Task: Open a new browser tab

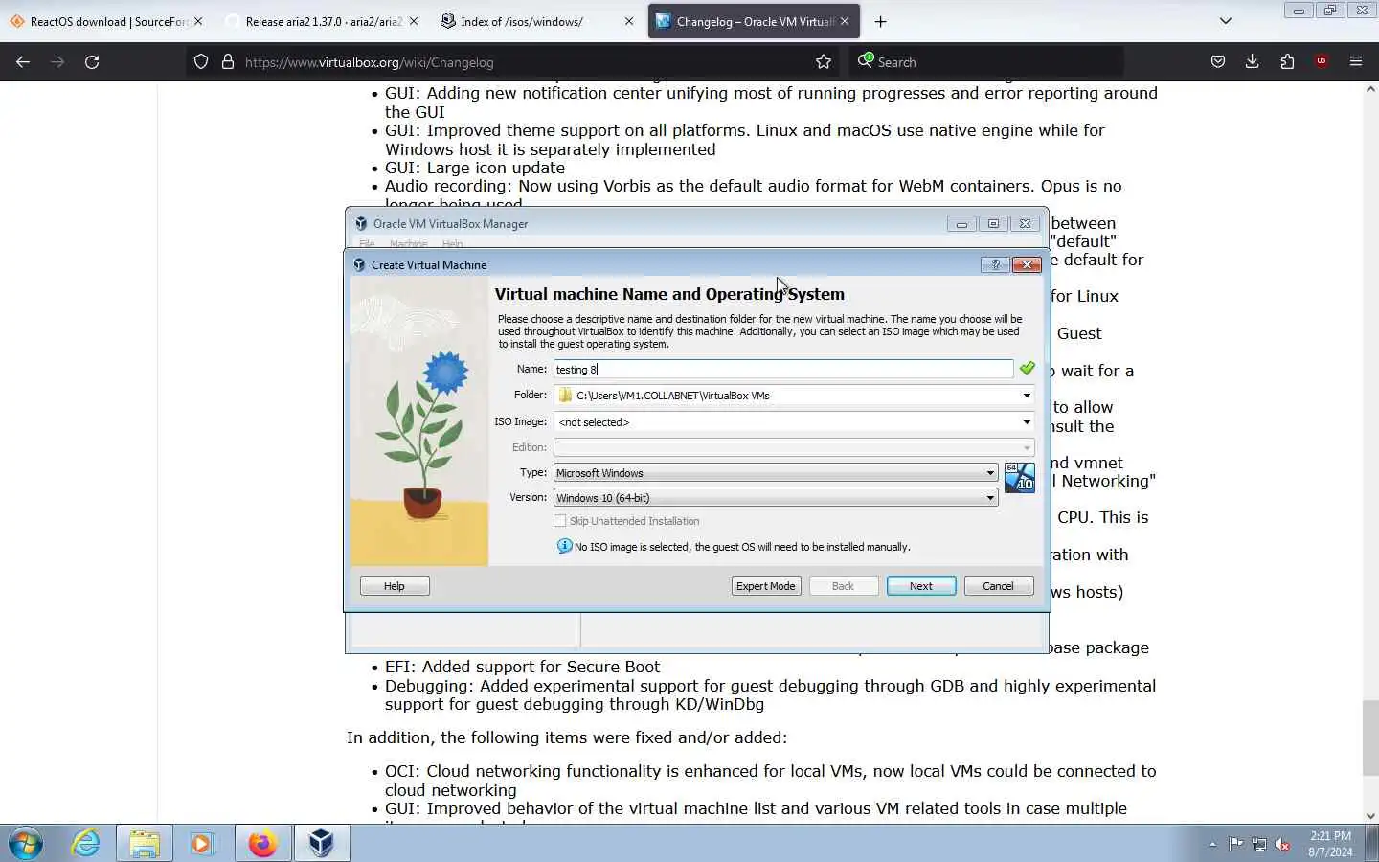Action: (x=880, y=21)
